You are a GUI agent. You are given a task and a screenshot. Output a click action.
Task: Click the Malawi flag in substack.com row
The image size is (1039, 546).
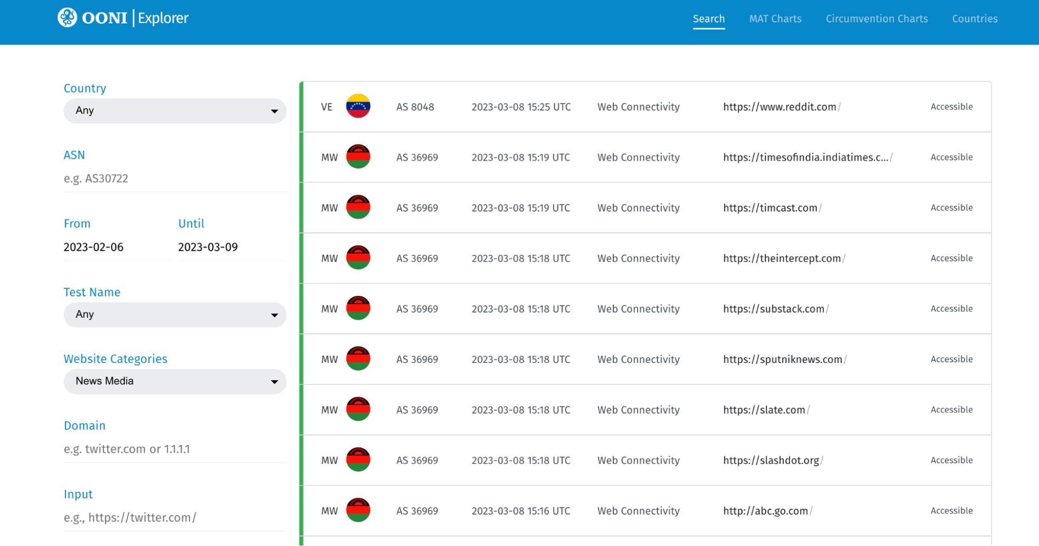[x=358, y=308]
